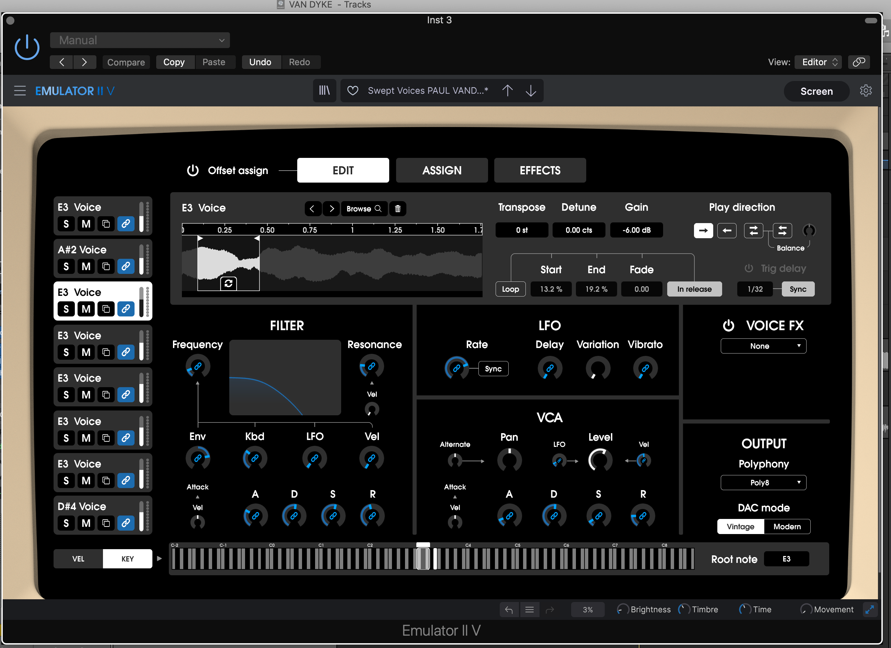
Task: Click the loop icon in the waveform
Action: [x=228, y=283]
